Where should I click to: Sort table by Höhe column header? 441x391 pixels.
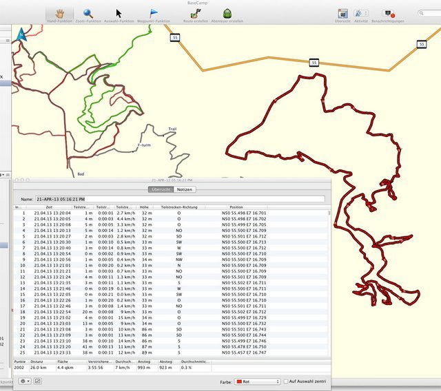point(143,207)
